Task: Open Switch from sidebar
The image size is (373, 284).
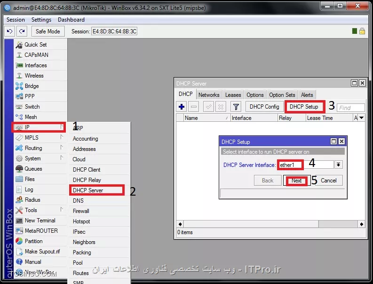Action: [40, 107]
